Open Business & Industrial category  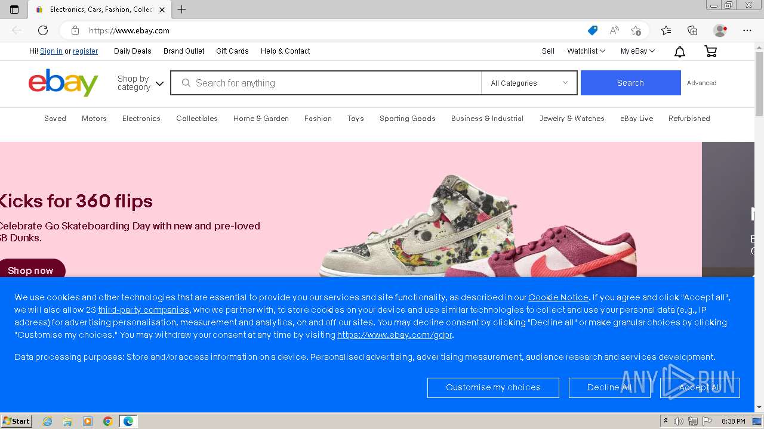coord(487,119)
